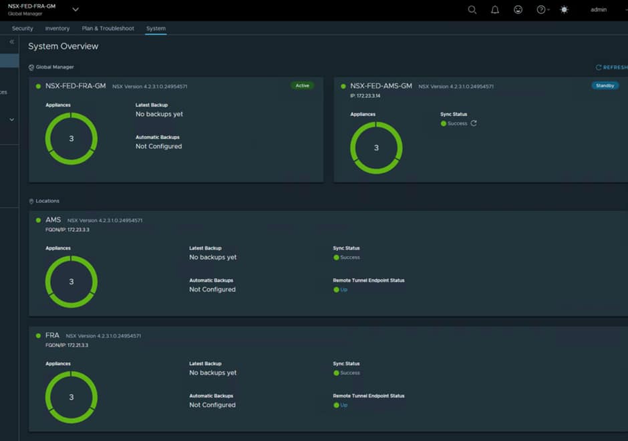Screen dimensions: 628x441
Task: Click the refresh arrow icon near REFRESH
Action: pyautogui.click(x=599, y=67)
